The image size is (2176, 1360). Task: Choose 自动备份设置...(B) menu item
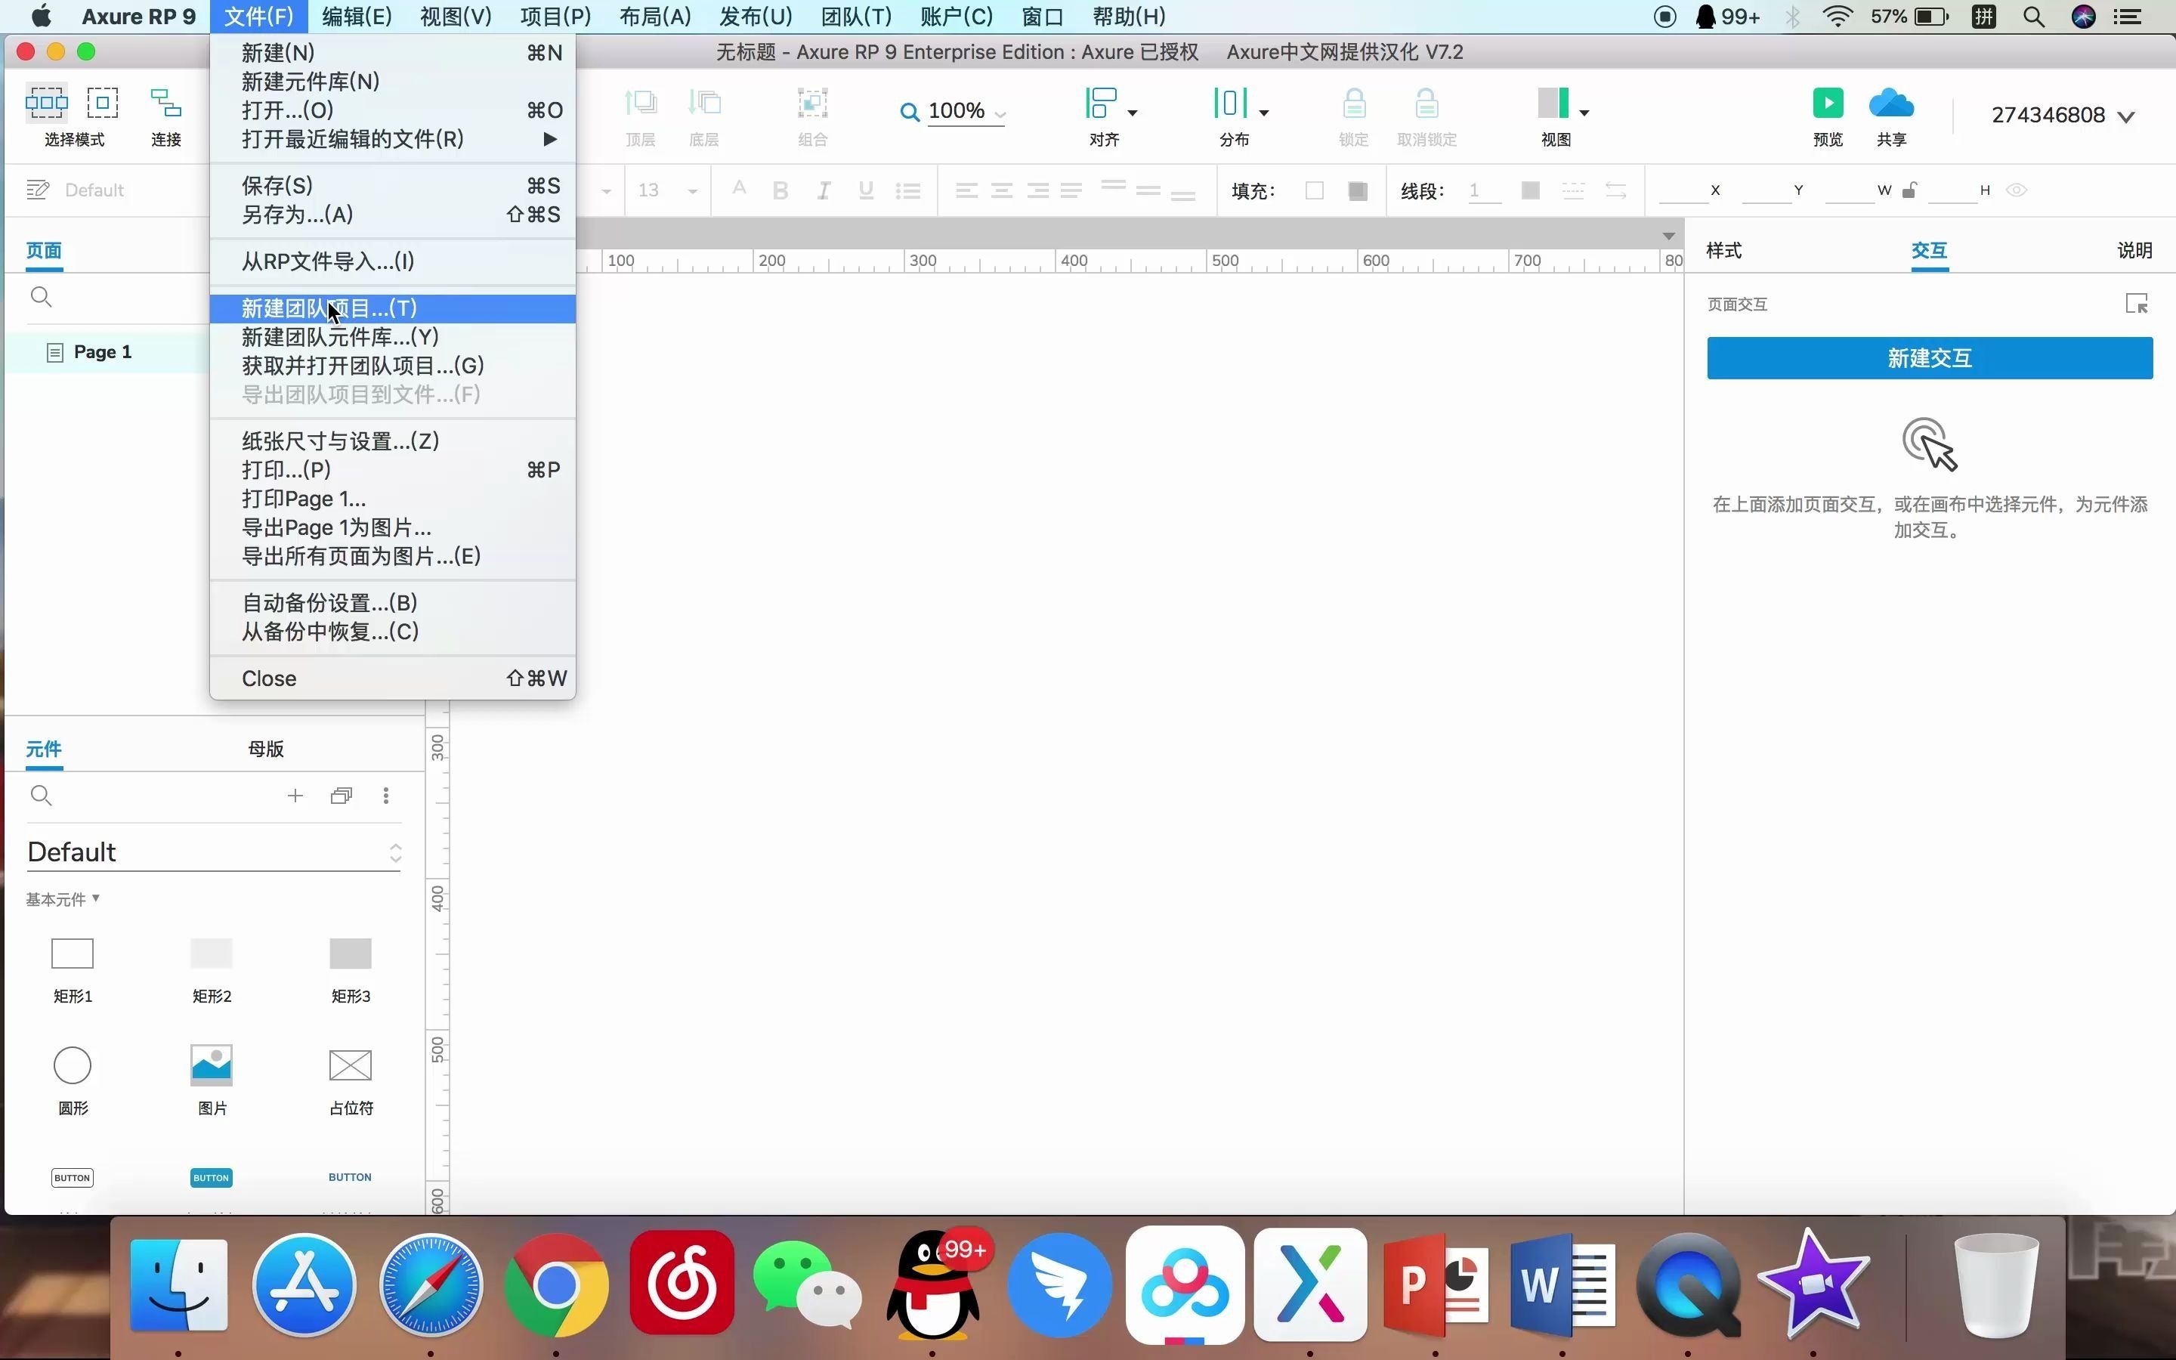tap(393, 603)
